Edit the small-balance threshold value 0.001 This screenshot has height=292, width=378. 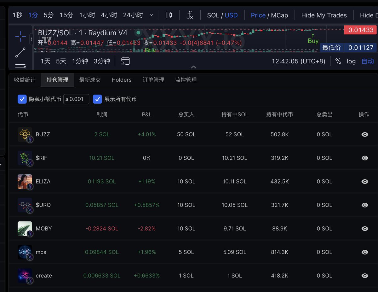pos(76,99)
